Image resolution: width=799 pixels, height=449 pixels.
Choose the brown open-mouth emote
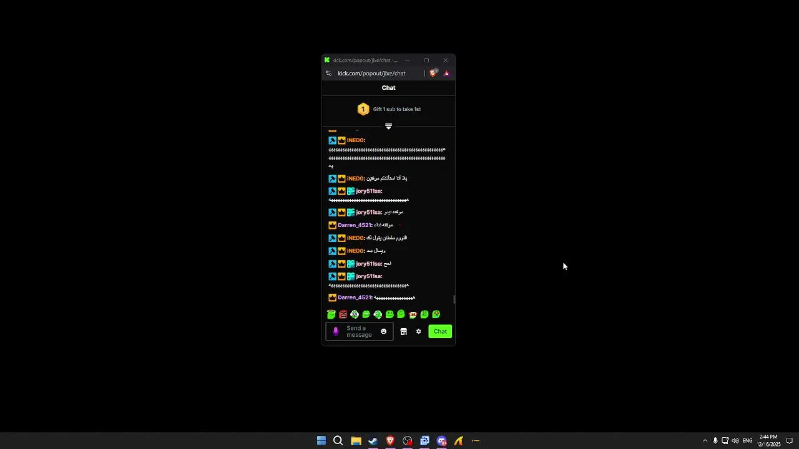pyautogui.click(x=413, y=314)
